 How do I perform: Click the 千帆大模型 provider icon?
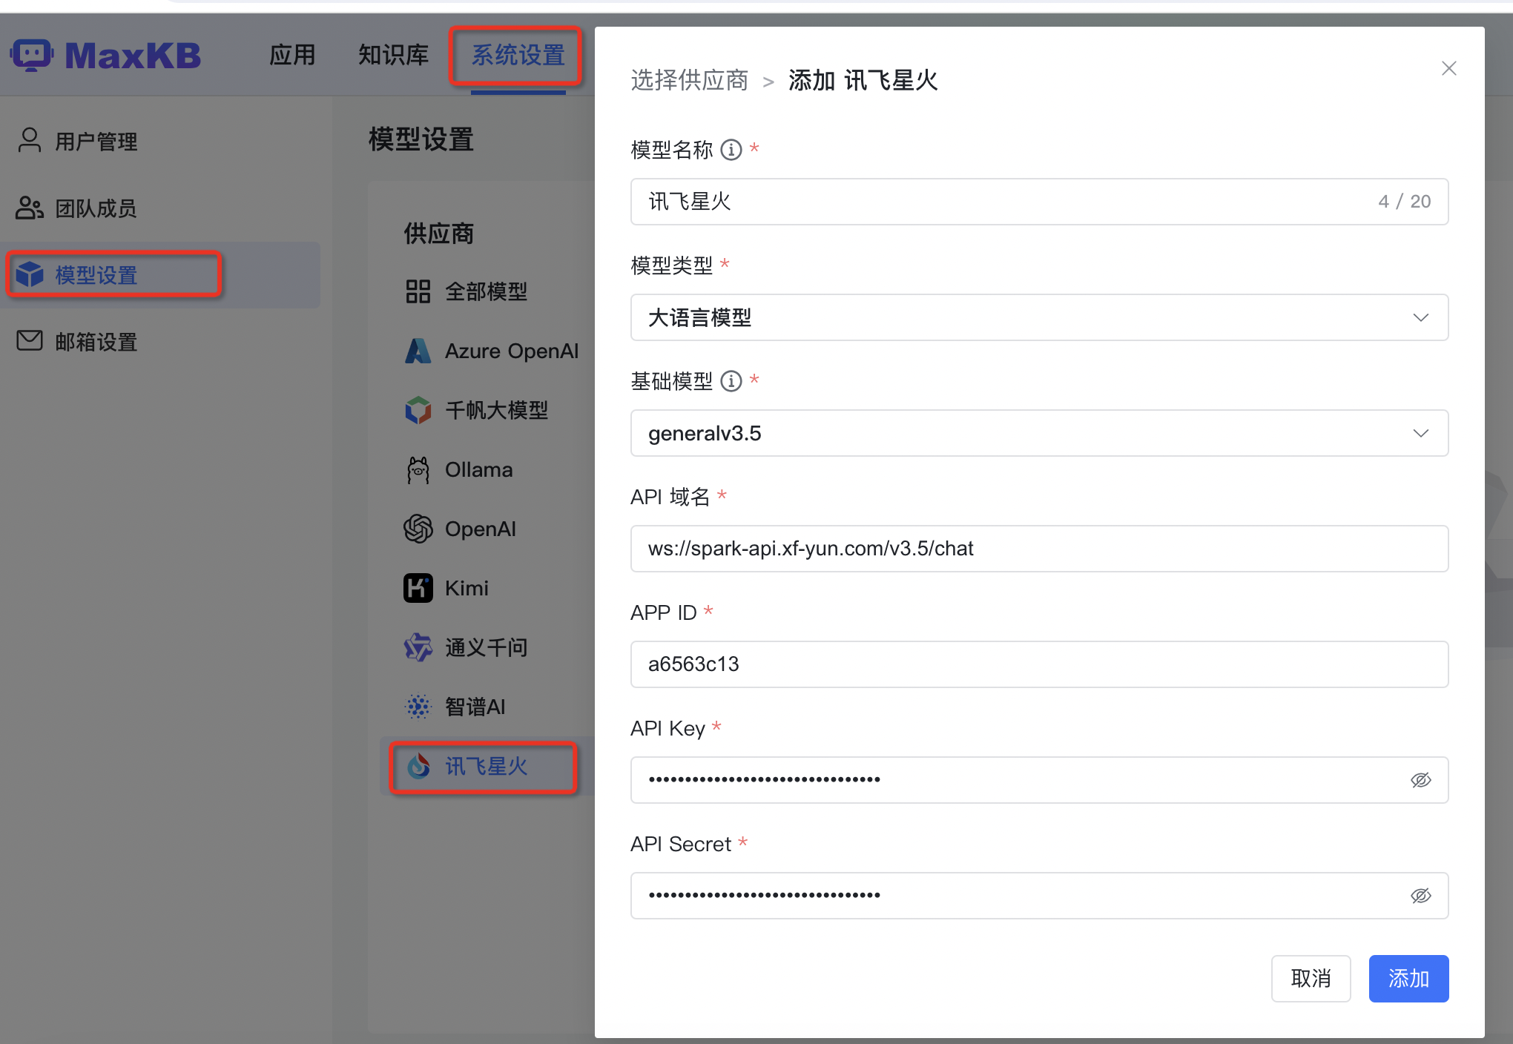click(418, 410)
